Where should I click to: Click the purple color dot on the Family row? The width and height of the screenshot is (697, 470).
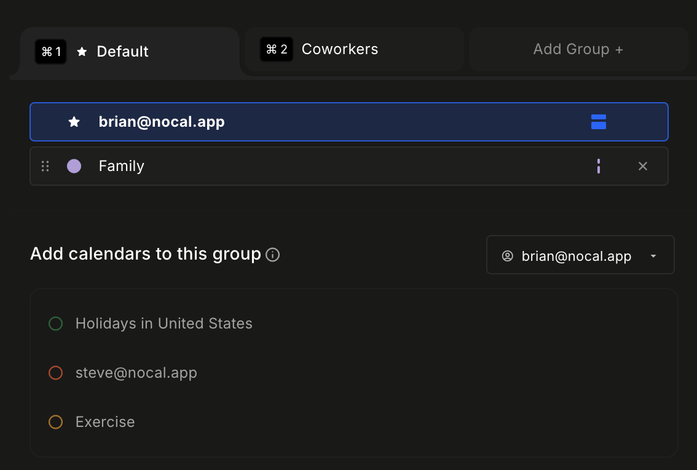74,166
